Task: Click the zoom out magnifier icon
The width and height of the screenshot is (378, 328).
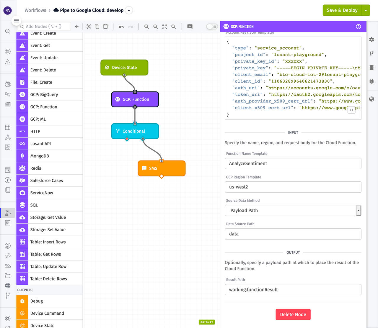Action: coord(146,27)
